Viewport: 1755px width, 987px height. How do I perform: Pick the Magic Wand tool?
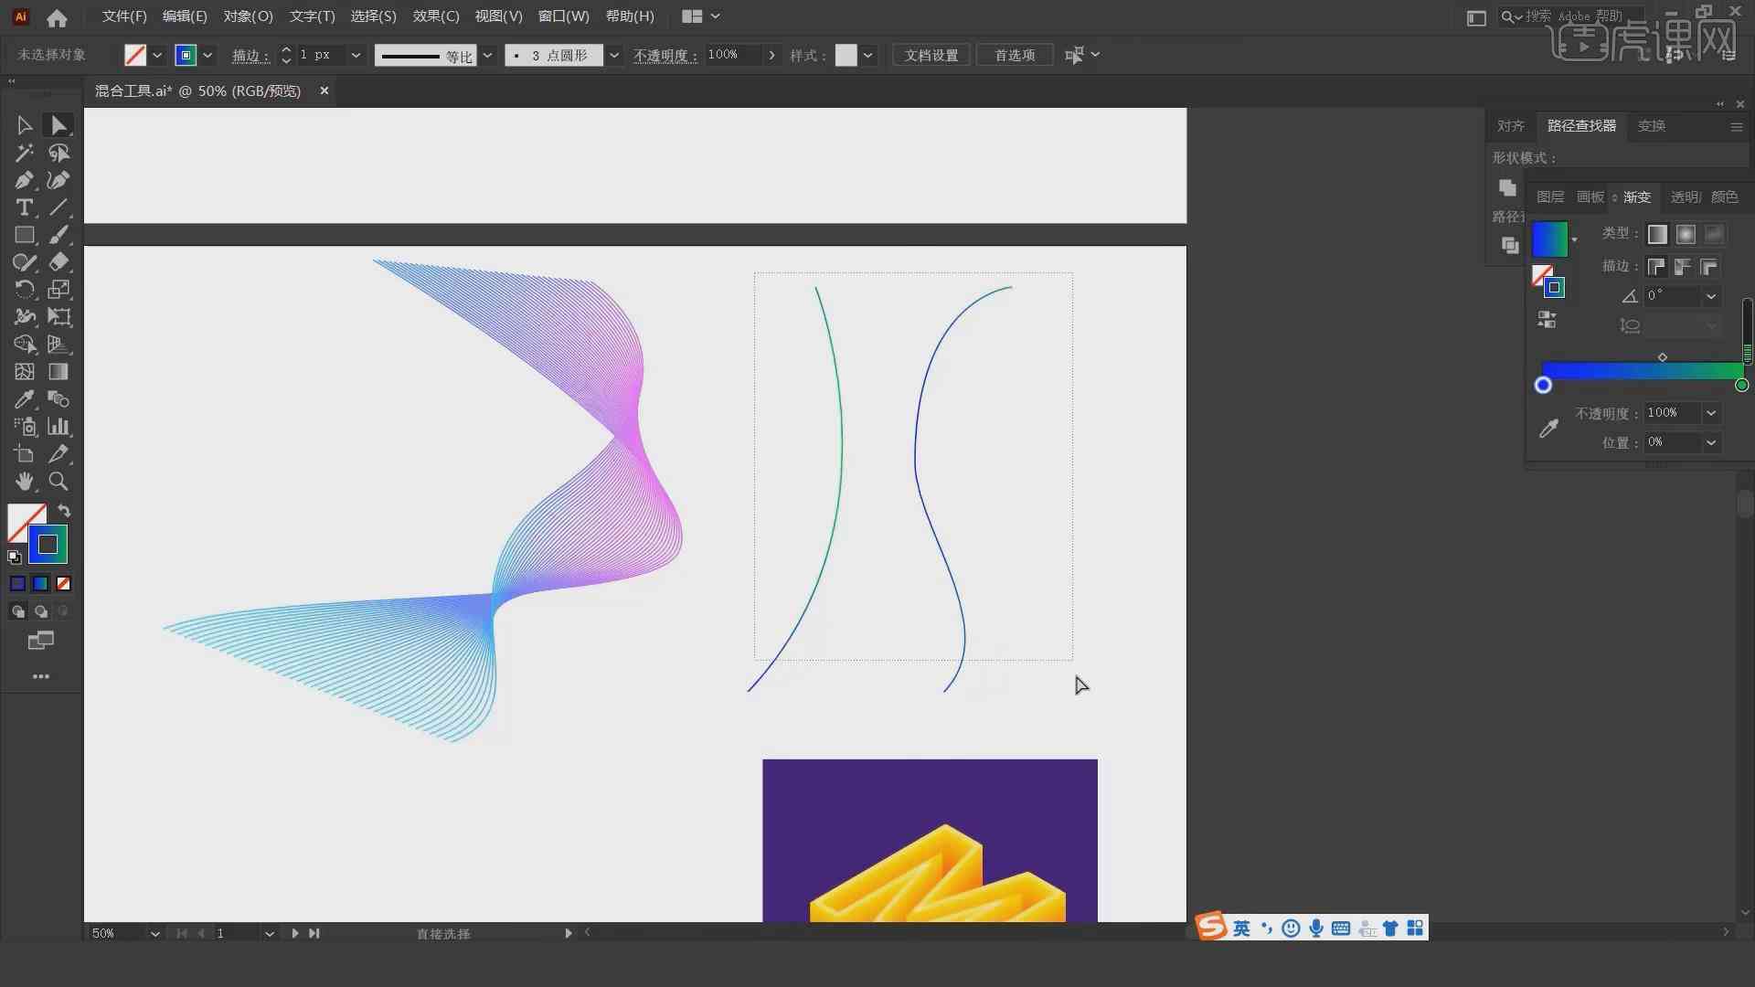coord(25,153)
